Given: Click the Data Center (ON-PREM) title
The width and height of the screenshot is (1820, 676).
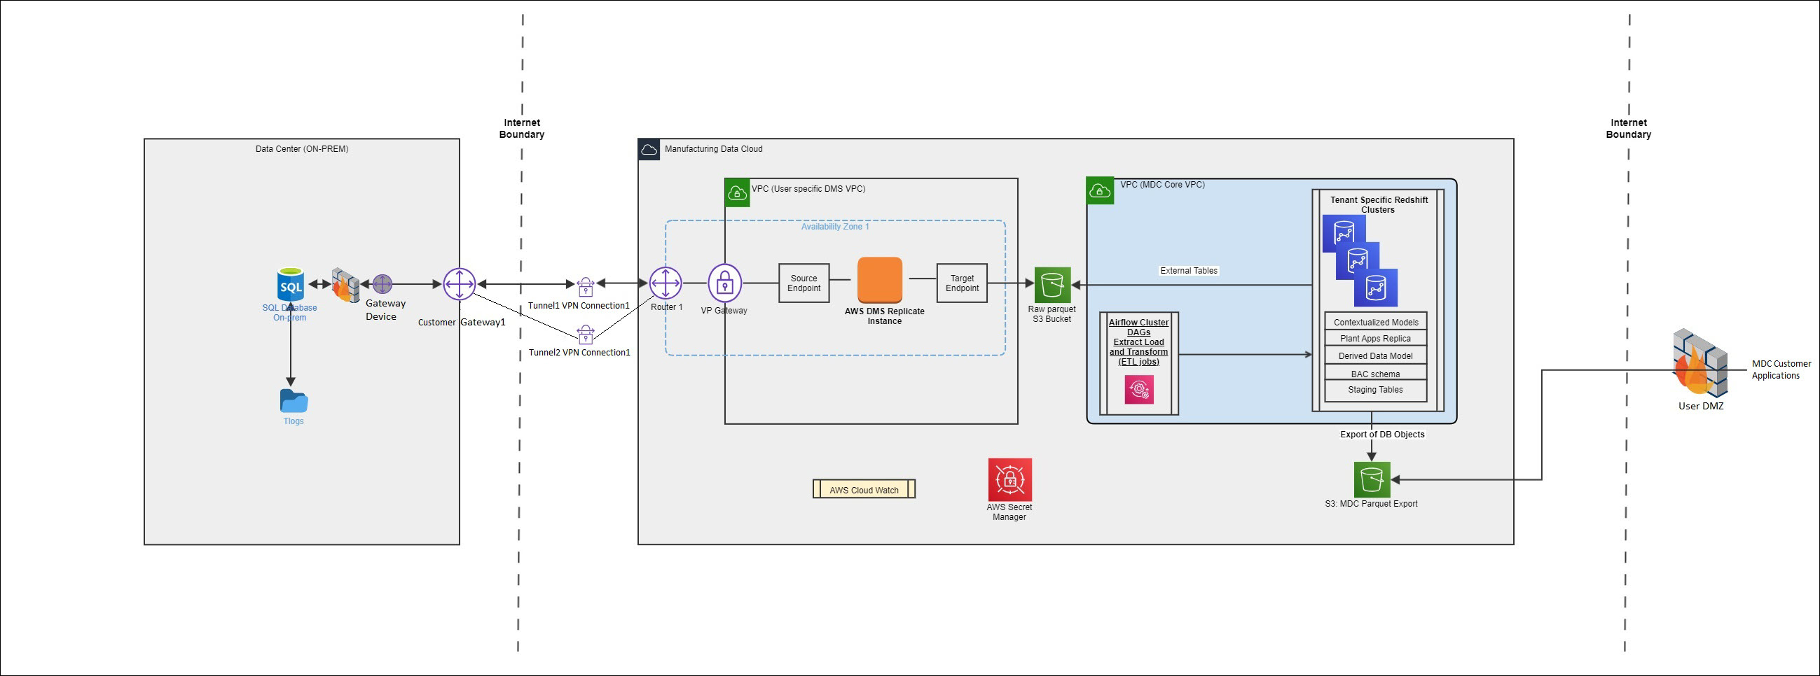Looking at the screenshot, I should [302, 149].
